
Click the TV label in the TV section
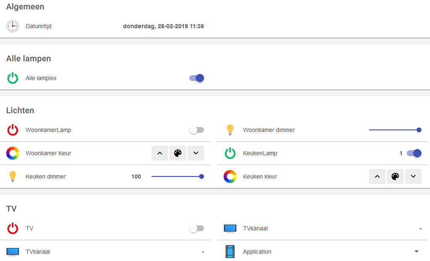29,228
